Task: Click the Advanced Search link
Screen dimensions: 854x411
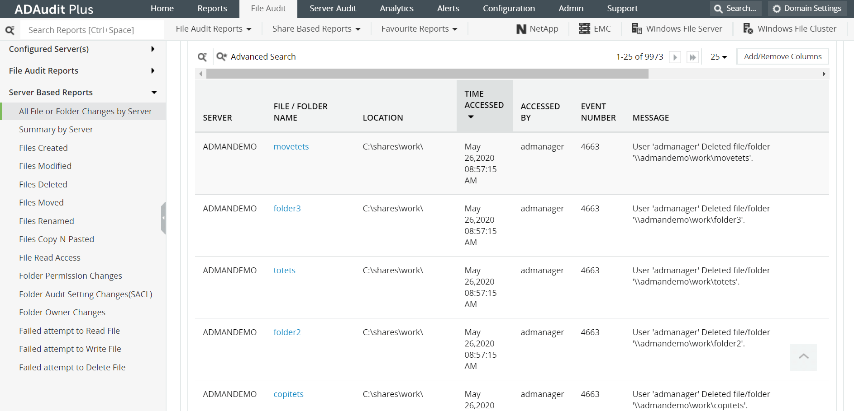Action: click(263, 57)
